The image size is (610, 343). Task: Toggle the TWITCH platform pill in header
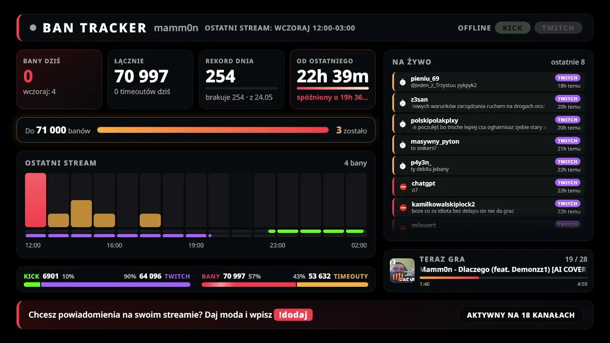tap(558, 28)
